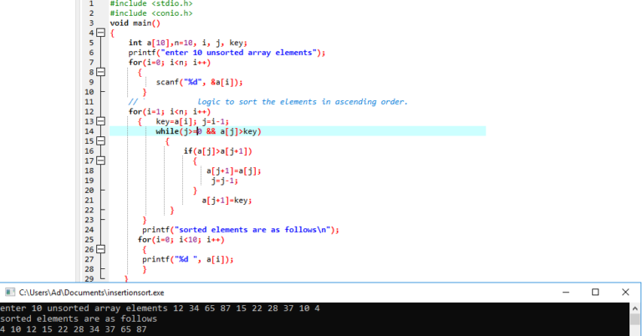Click the scanf("%d", &a[i]); statement

tap(200, 82)
